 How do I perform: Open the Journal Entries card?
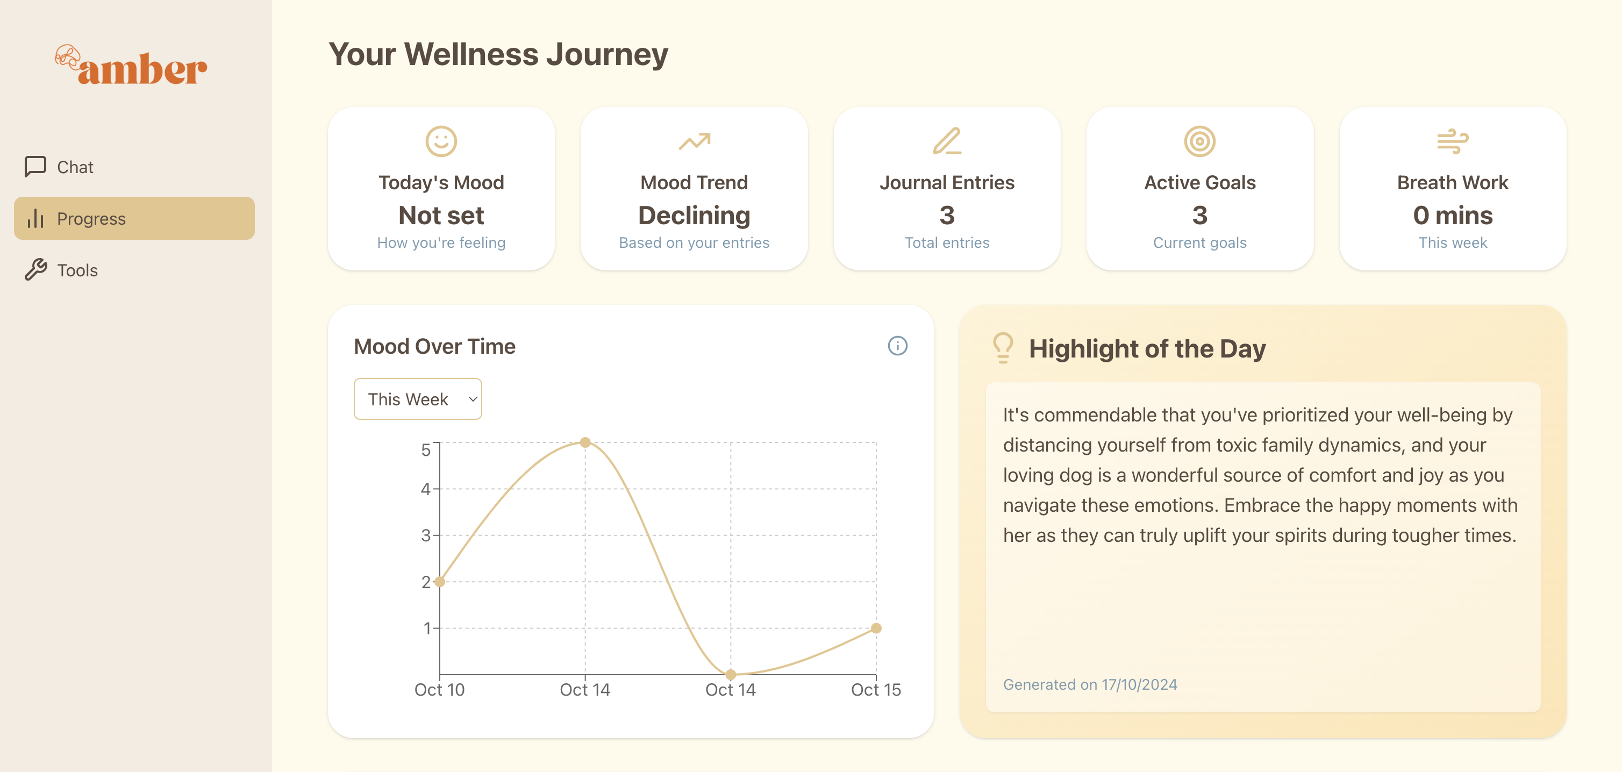coord(946,189)
